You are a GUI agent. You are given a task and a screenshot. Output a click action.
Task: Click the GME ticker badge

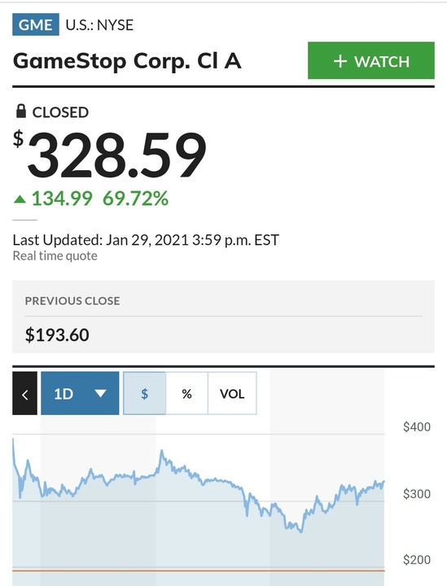[36, 24]
